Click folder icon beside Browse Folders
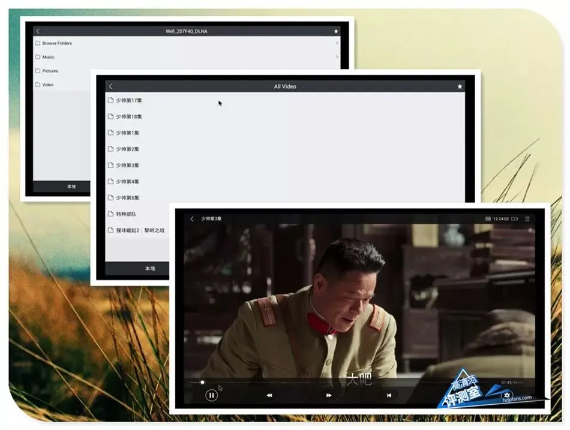This screenshot has width=570, height=430. (38, 43)
